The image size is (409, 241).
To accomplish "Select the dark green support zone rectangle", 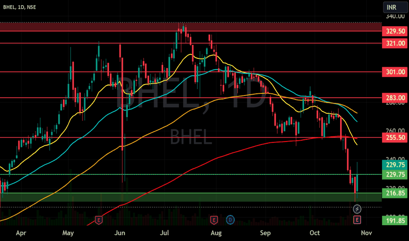I will [190, 197].
